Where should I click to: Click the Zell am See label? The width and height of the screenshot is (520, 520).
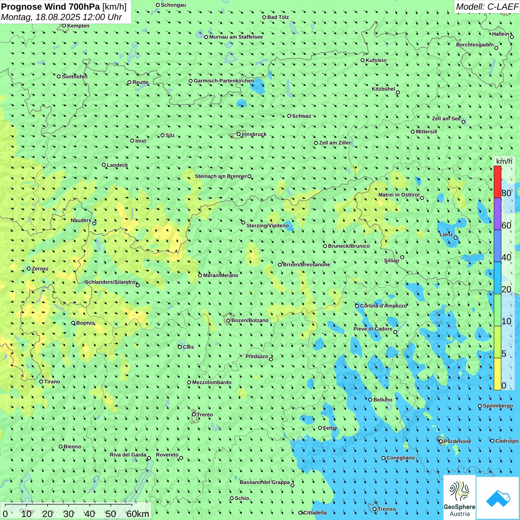[x=446, y=118]
